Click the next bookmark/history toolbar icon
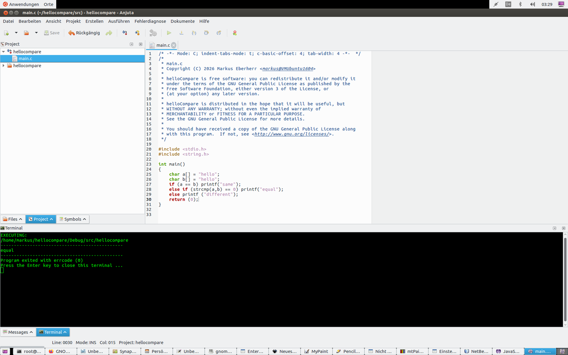The height and width of the screenshot is (355, 568). [x=137, y=33]
